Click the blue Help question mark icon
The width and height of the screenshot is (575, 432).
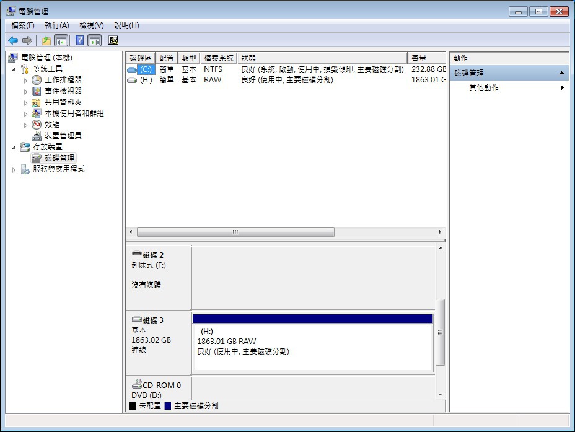pos(79,40)
